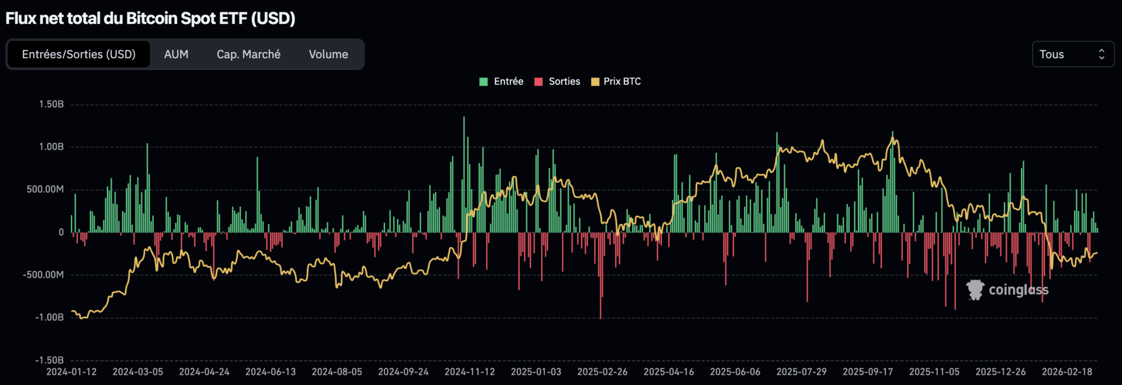The image size is (1122, 385).
Task: Click the 2026-02-18 date axis label
Action: click(1066, 372)
